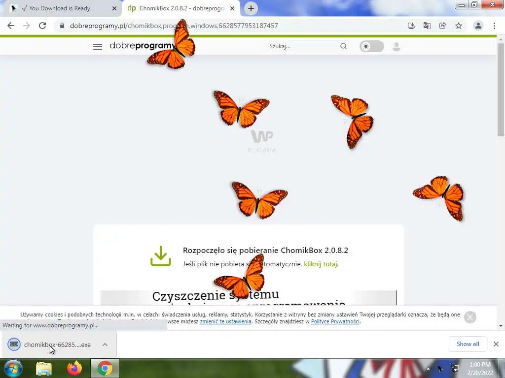Open the site user account icon
505x378 pixels.
click(397, 47)
